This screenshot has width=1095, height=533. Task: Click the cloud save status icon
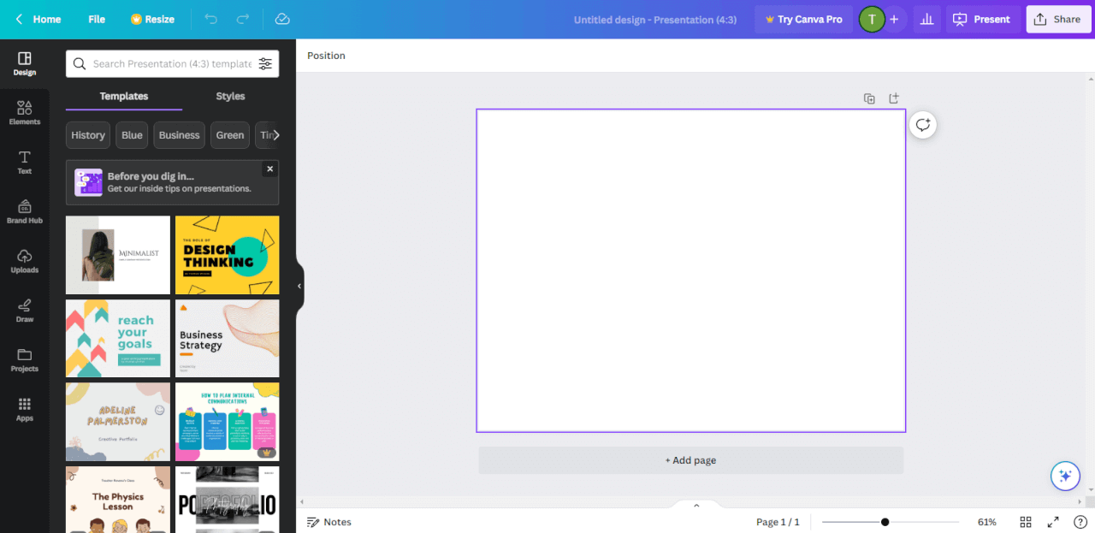click(x=282, y=19)
